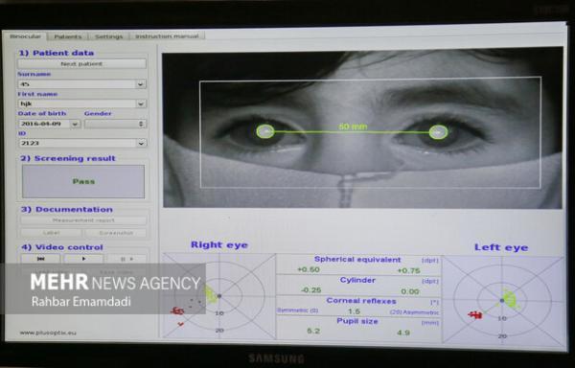
Task: Click the right eye pupil marker circle
Action: 265,131
